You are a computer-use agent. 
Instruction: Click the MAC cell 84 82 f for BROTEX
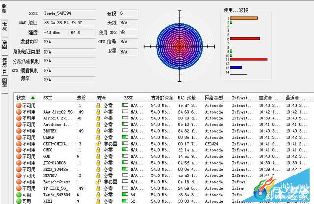pyautogui.click(x=188, y=131)
